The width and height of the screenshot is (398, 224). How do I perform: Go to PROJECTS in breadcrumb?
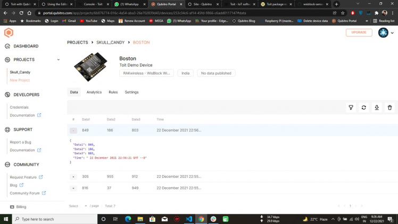pyautogui.click(x=77, y=43)
